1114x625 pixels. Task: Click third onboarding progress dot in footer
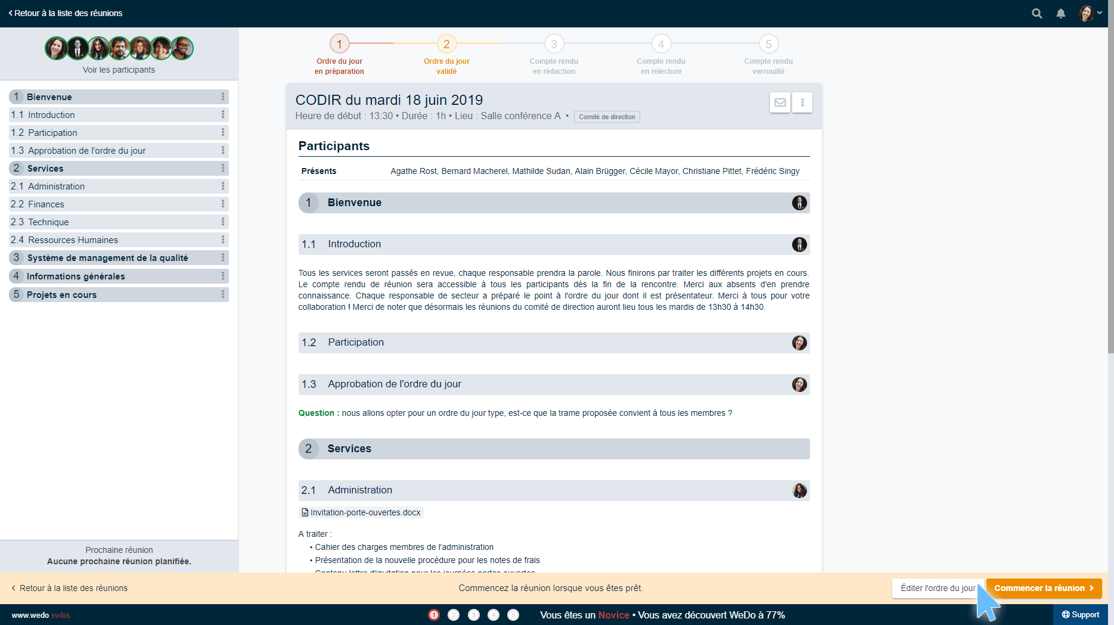coord(474,615)
